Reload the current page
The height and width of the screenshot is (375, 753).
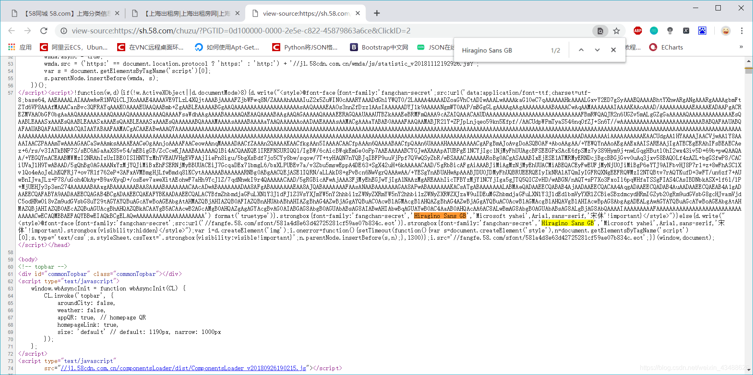pyautogui.click(x=44, y=31)
